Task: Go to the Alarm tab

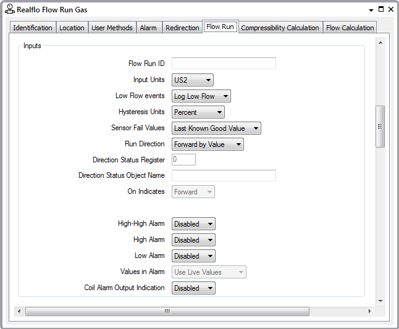Action: [148, 28]
